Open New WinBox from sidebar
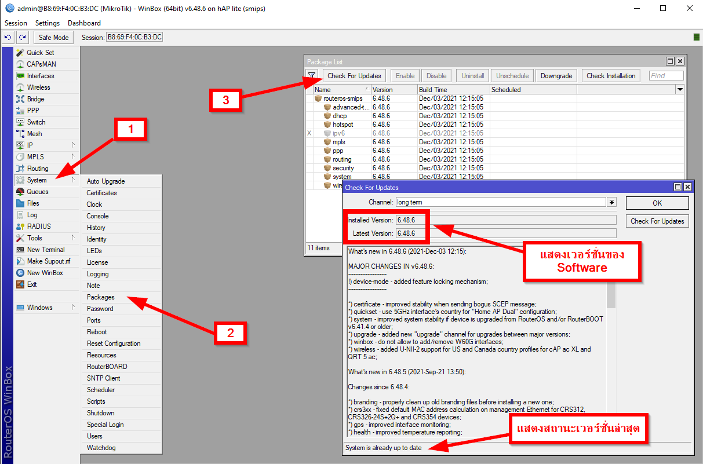Screen dimensions: 703x464 46,273
